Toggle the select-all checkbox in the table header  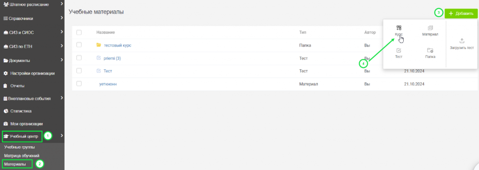point(79,32)
